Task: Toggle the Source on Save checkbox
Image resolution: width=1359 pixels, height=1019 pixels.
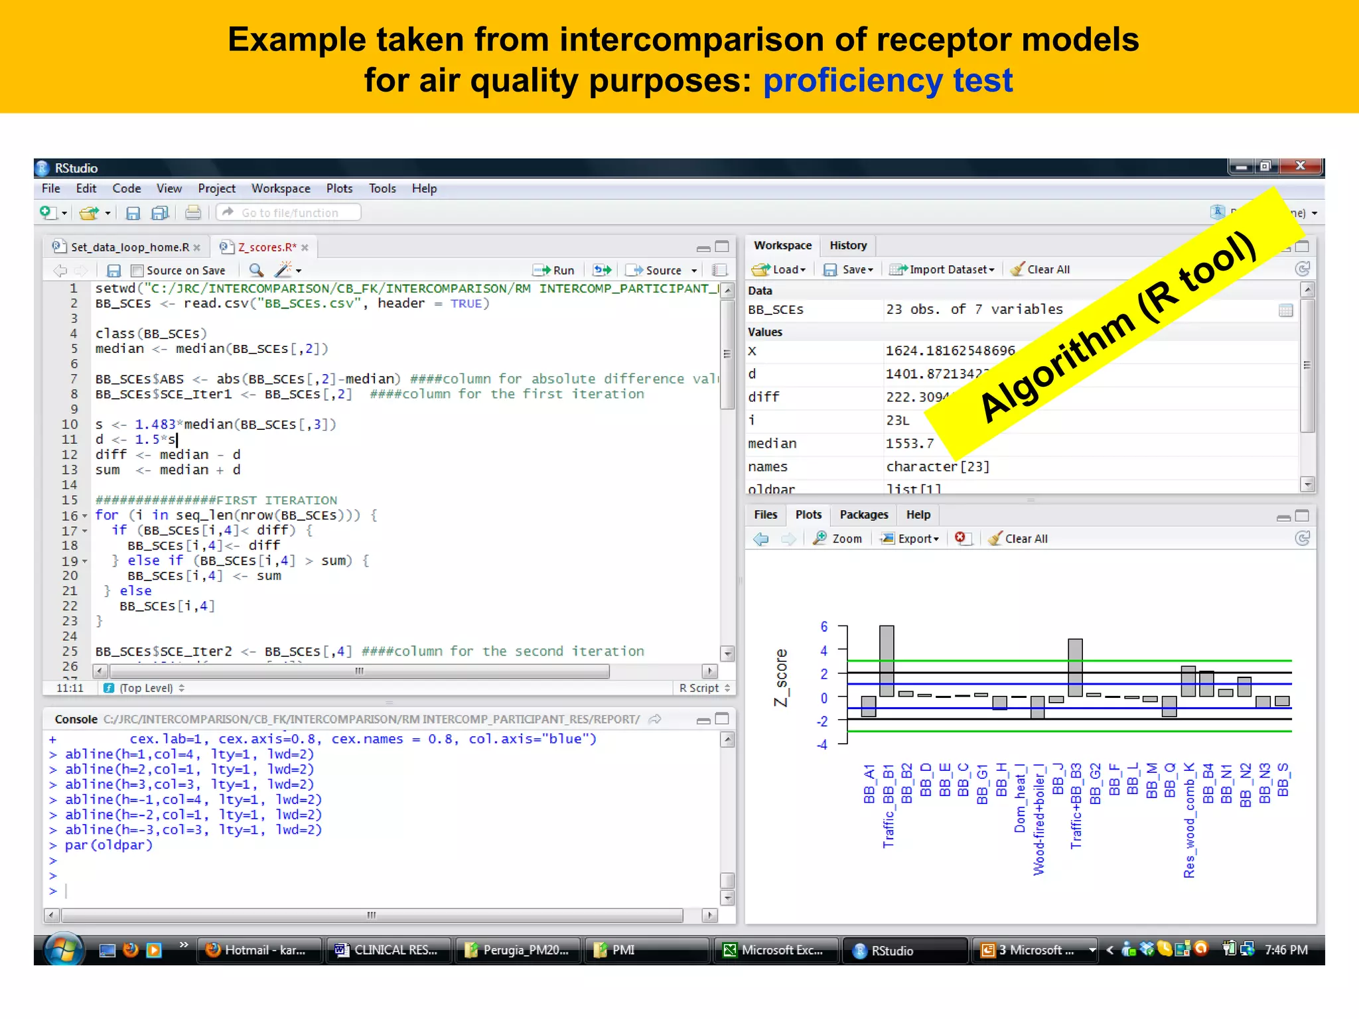Action: pyautogui.click(x=137, y=271)
